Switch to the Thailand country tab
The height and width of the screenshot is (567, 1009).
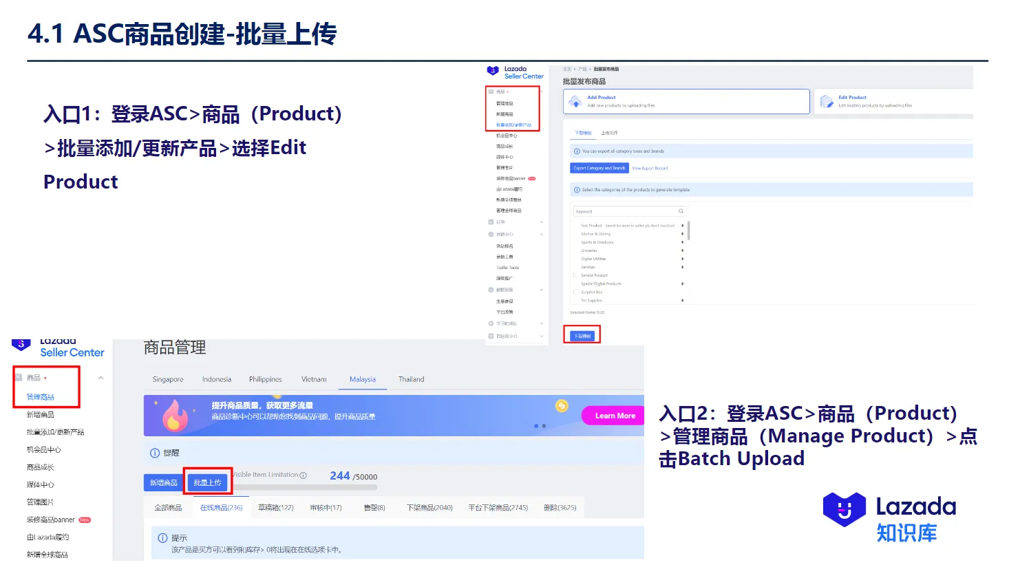pos(411,379)
